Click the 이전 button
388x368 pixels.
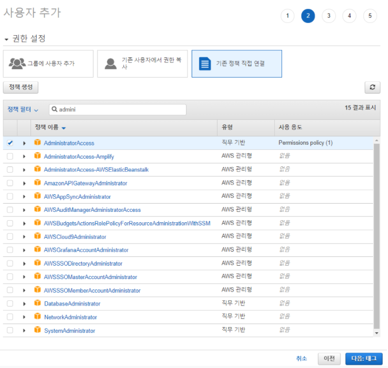coord(329,359)
